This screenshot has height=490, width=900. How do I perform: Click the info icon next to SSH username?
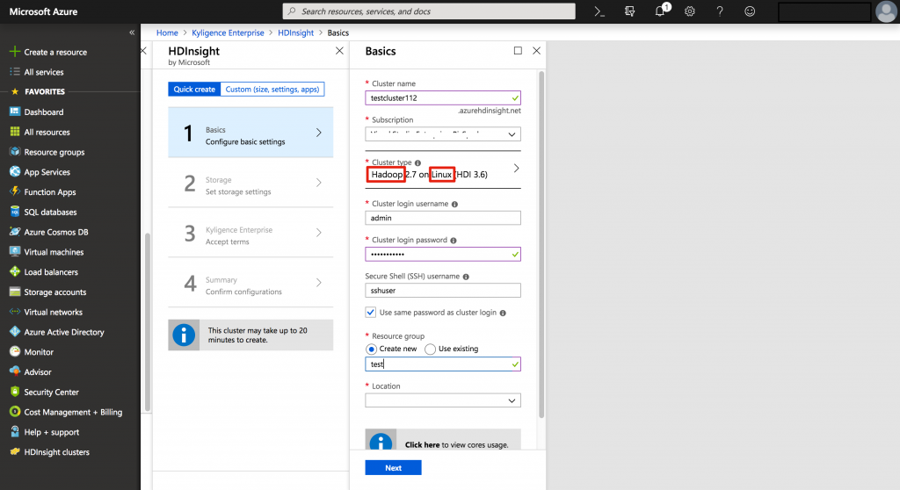click(x=466, y=277)
